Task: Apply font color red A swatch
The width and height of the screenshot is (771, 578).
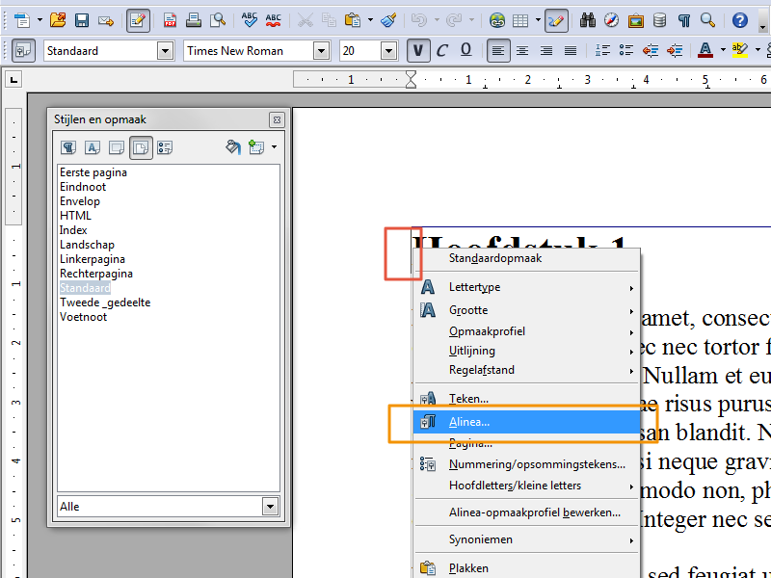Action: tap(705, 51)
